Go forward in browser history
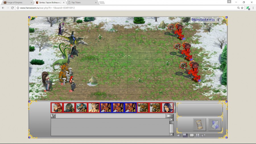This screenshot has width=256, height=144. 8,8
